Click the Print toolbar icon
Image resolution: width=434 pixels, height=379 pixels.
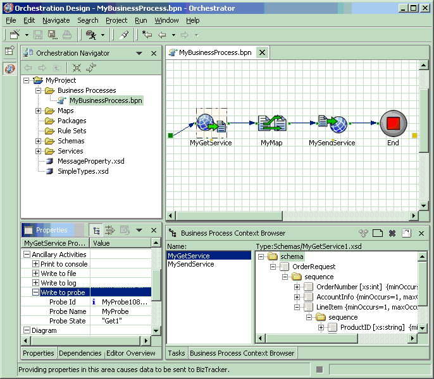coord(67,35)
